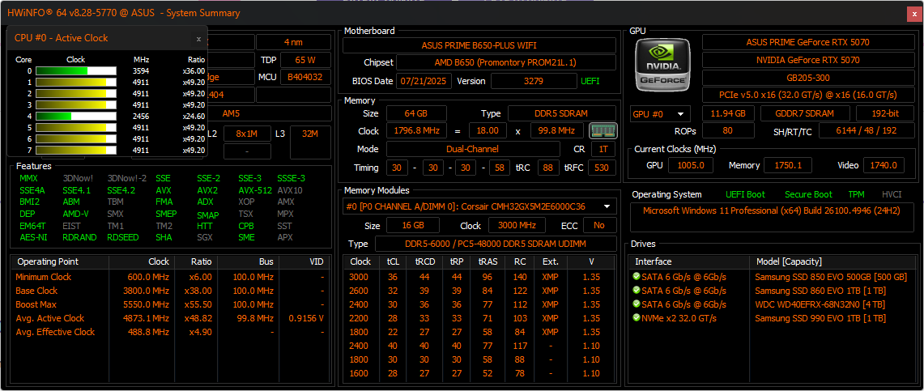
Task: Click the Secure Boot label
Action: [x=808, y=194]
